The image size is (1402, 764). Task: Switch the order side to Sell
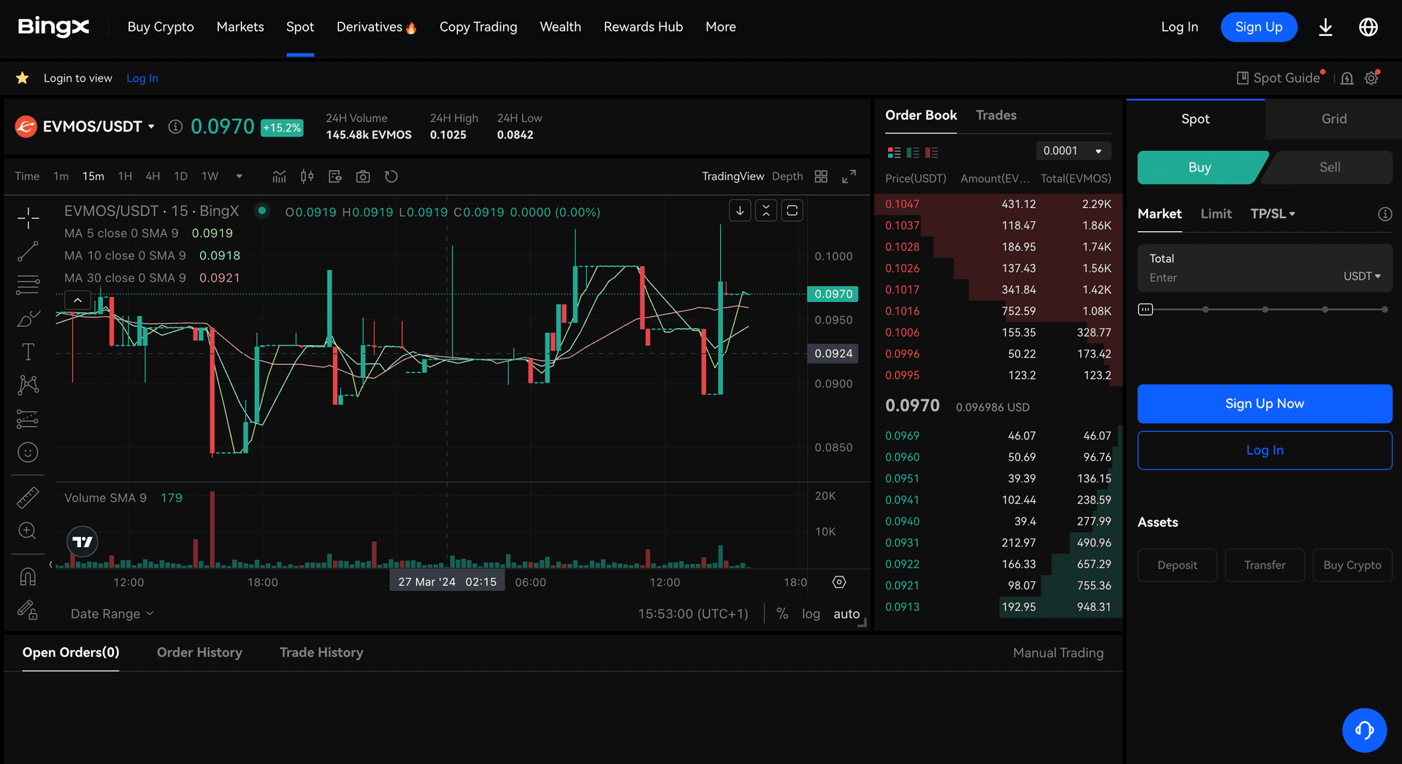1329,167
